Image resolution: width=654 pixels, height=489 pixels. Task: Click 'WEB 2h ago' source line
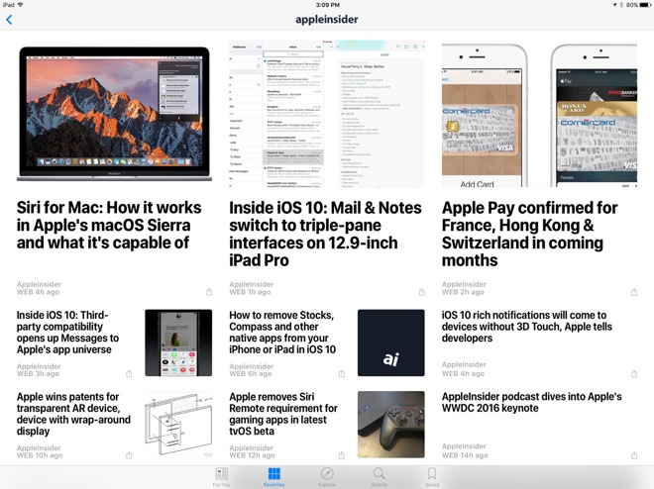click(463, 292)
